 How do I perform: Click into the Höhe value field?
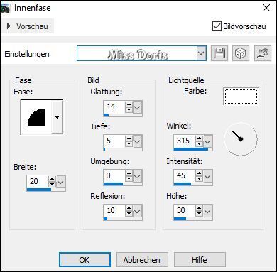click(x=185, y=210)
